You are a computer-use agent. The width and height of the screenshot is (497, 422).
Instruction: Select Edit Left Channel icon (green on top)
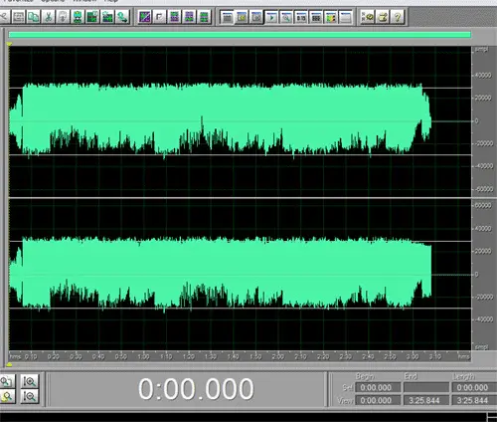(174, 17)
